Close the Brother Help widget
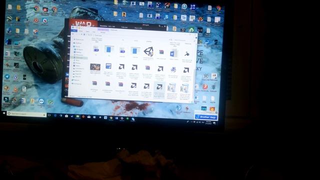Viewport: 320px width, 180px height. point(216,112)
